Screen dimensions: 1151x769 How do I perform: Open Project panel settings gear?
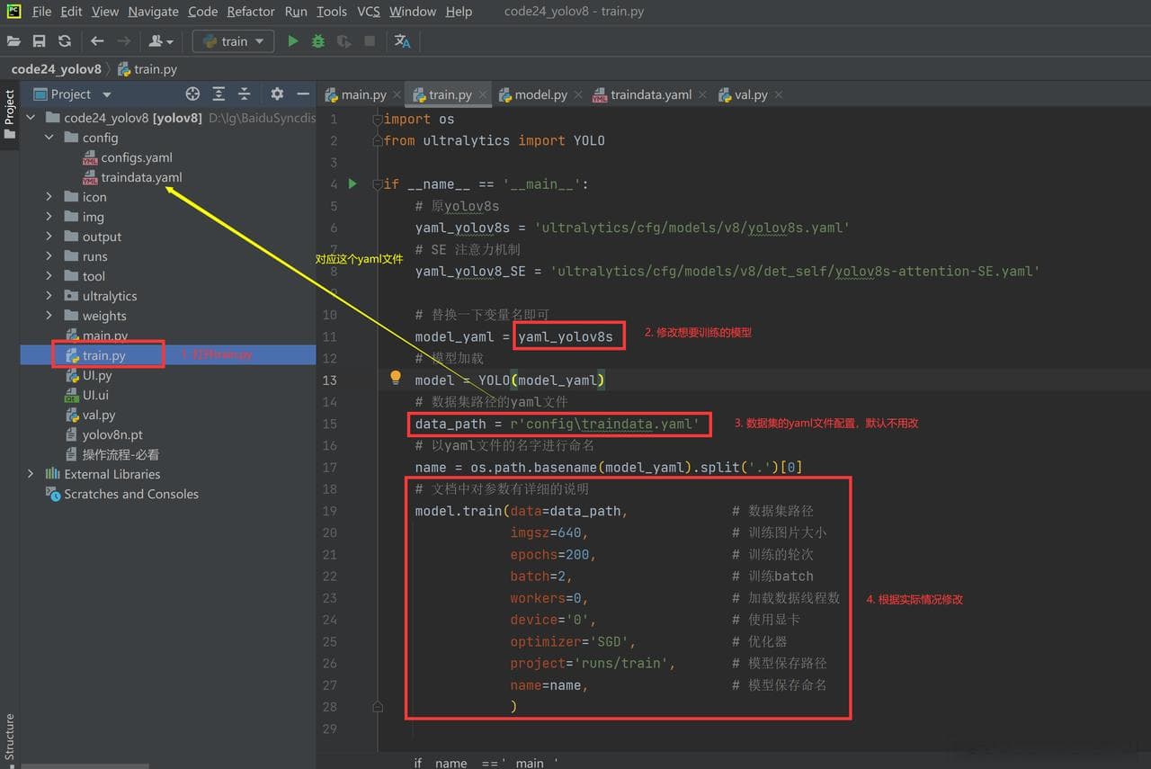pos(277,94)
